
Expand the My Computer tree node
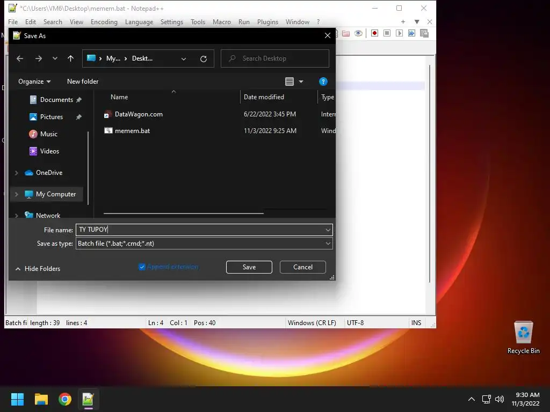click(x=17, y=194)
